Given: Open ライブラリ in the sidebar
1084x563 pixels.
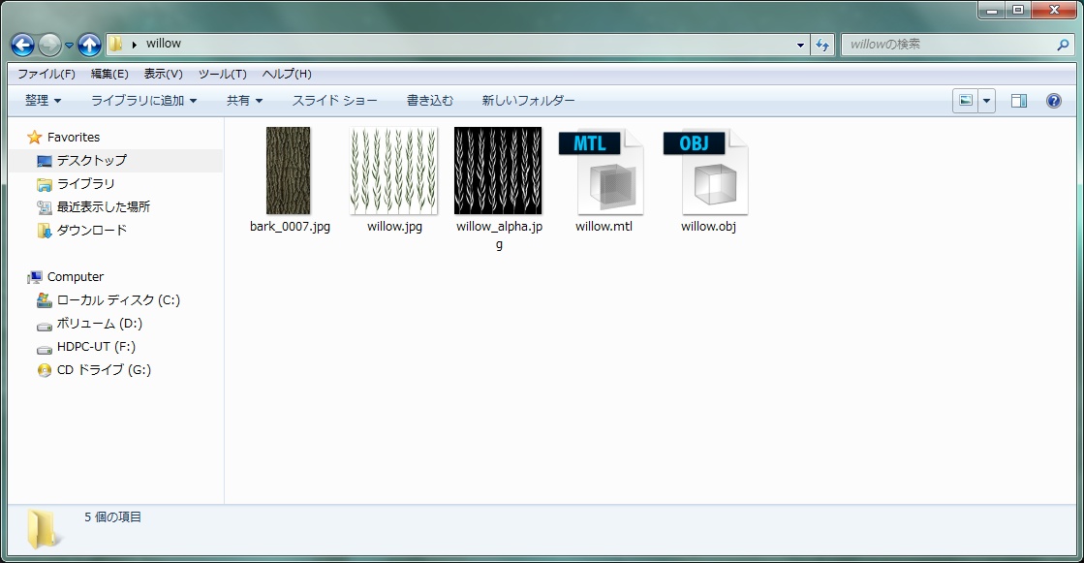Looking at the screenshot, I should click(77, 184).
